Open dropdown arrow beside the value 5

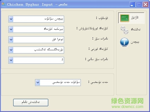click(11, 60)
